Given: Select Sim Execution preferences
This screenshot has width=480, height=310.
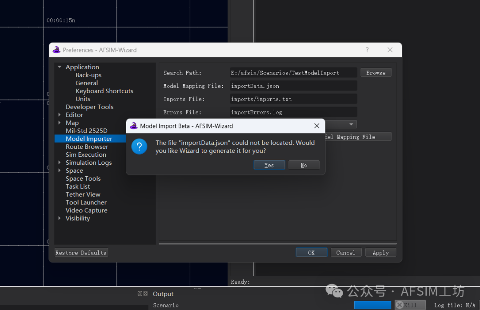Looking at the screenshot, I should coord(86,155).
